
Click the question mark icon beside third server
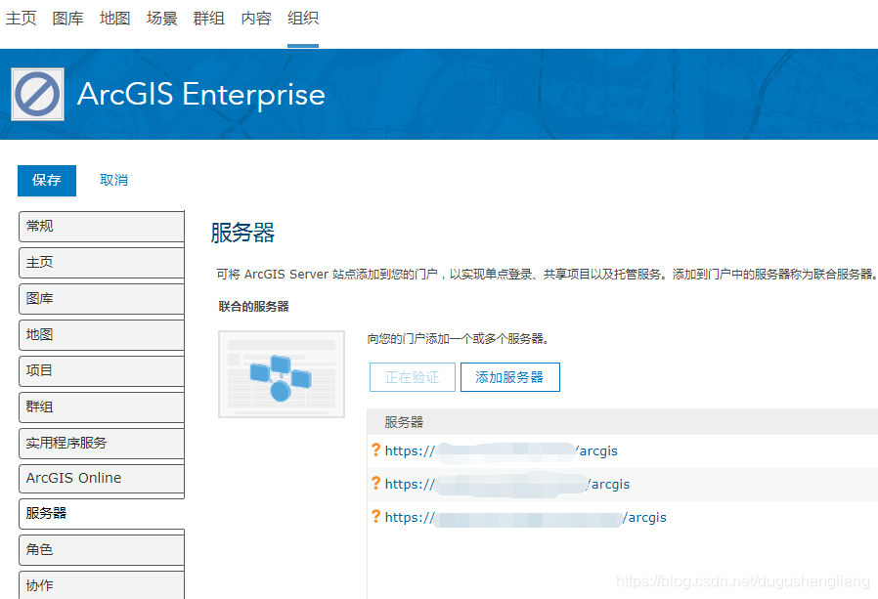click(x=374, y=517)
